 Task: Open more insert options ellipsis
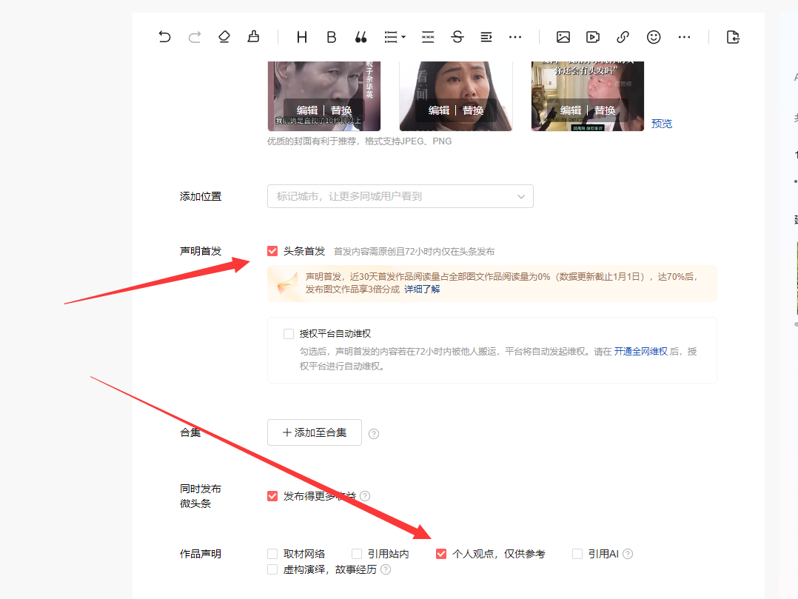684,36
